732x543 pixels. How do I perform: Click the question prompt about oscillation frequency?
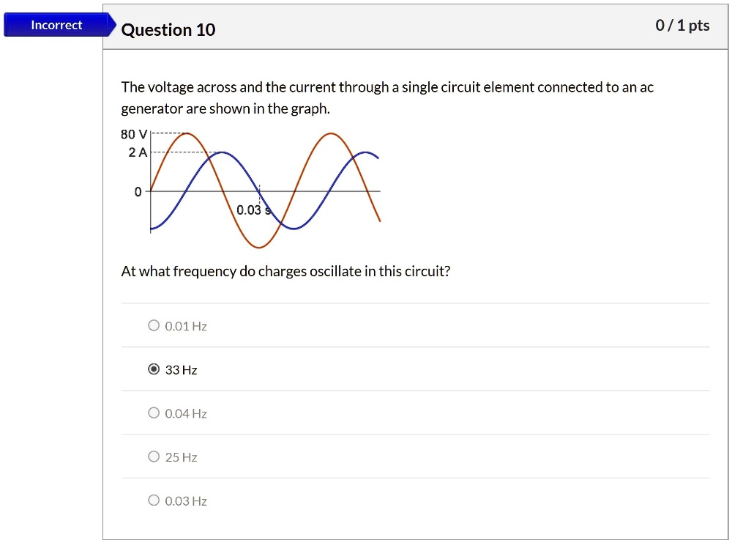pyautogui.click(x=286, y=270)
